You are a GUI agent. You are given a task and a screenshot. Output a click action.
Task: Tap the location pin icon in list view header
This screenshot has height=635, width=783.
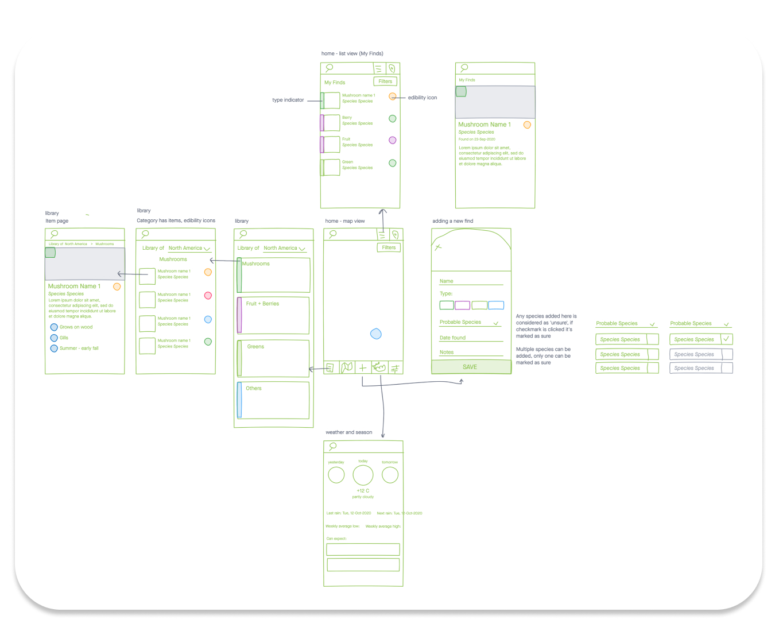(x=392, y=68)
